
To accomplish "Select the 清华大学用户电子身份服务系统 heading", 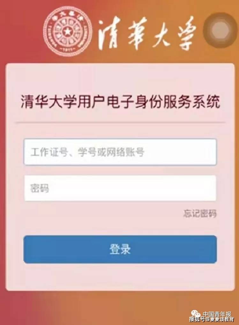I will click(120, 101).
